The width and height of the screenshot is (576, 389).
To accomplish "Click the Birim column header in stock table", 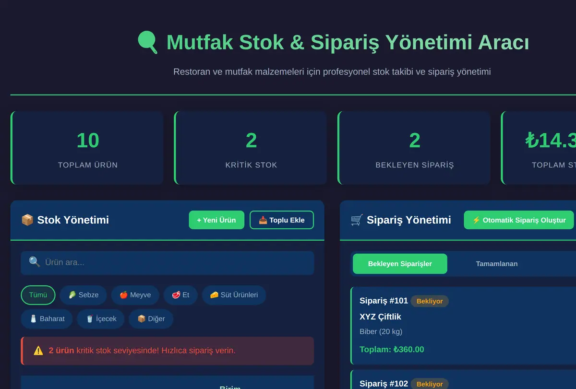I will pyautogui.click(x=230, y=387).
